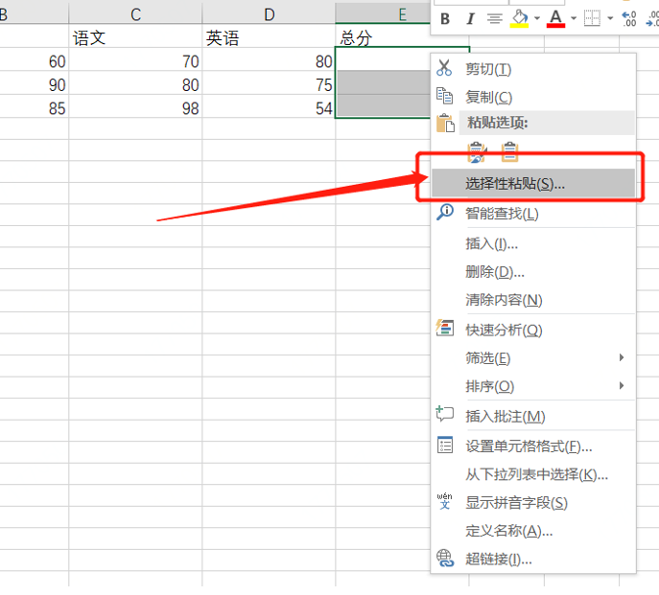
Task: Choose 排序(O) from the context menu
Action: 533,386
